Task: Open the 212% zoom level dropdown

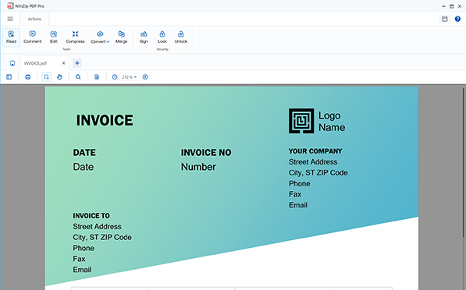Action: click(x=129, y=77)
